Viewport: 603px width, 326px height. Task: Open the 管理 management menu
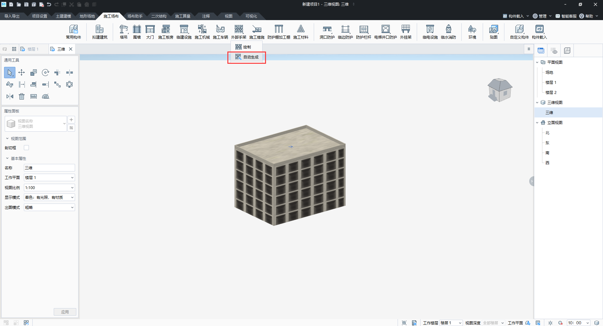[x=542, y=16]
